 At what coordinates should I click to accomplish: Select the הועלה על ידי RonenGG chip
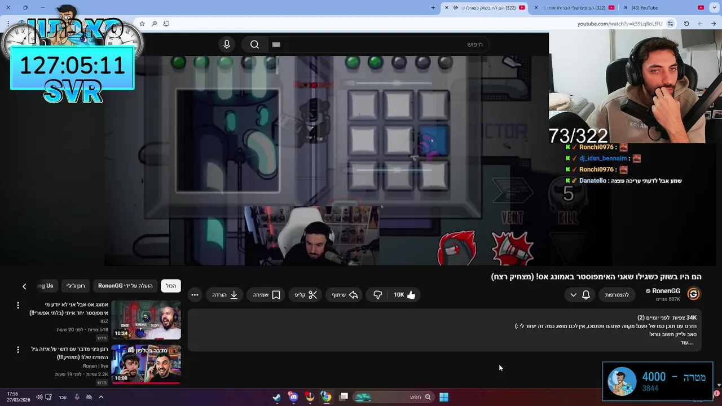point(125,286)
